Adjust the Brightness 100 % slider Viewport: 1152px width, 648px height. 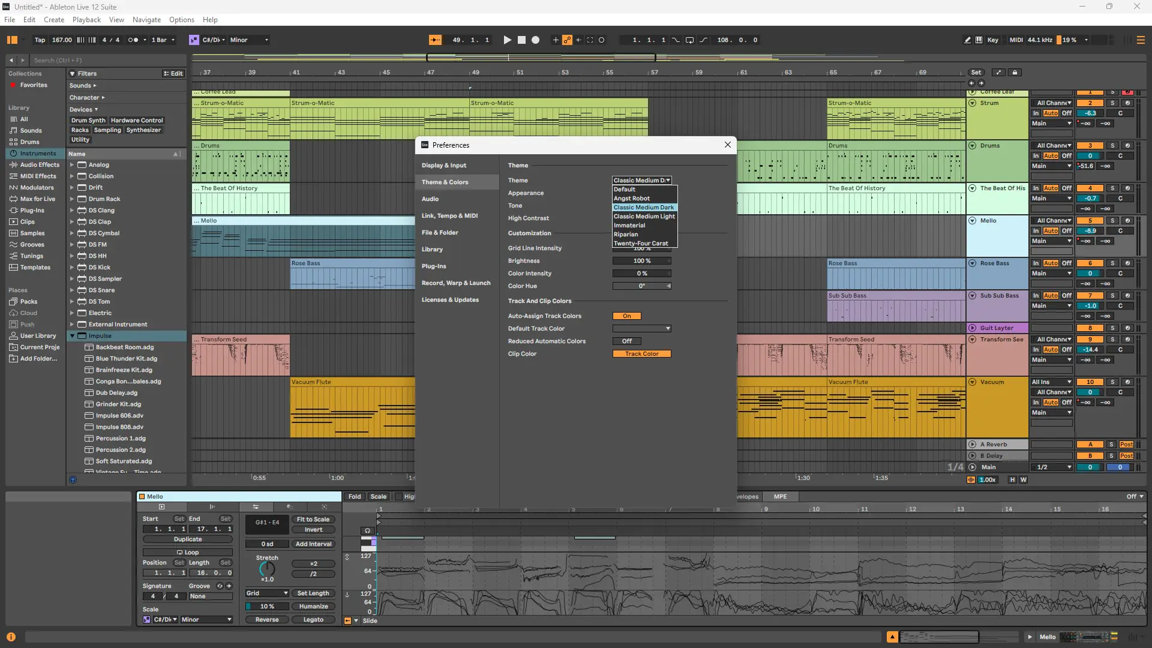click(641, 261)
